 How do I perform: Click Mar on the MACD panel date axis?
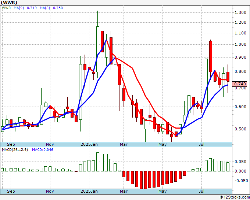[124, 191]
